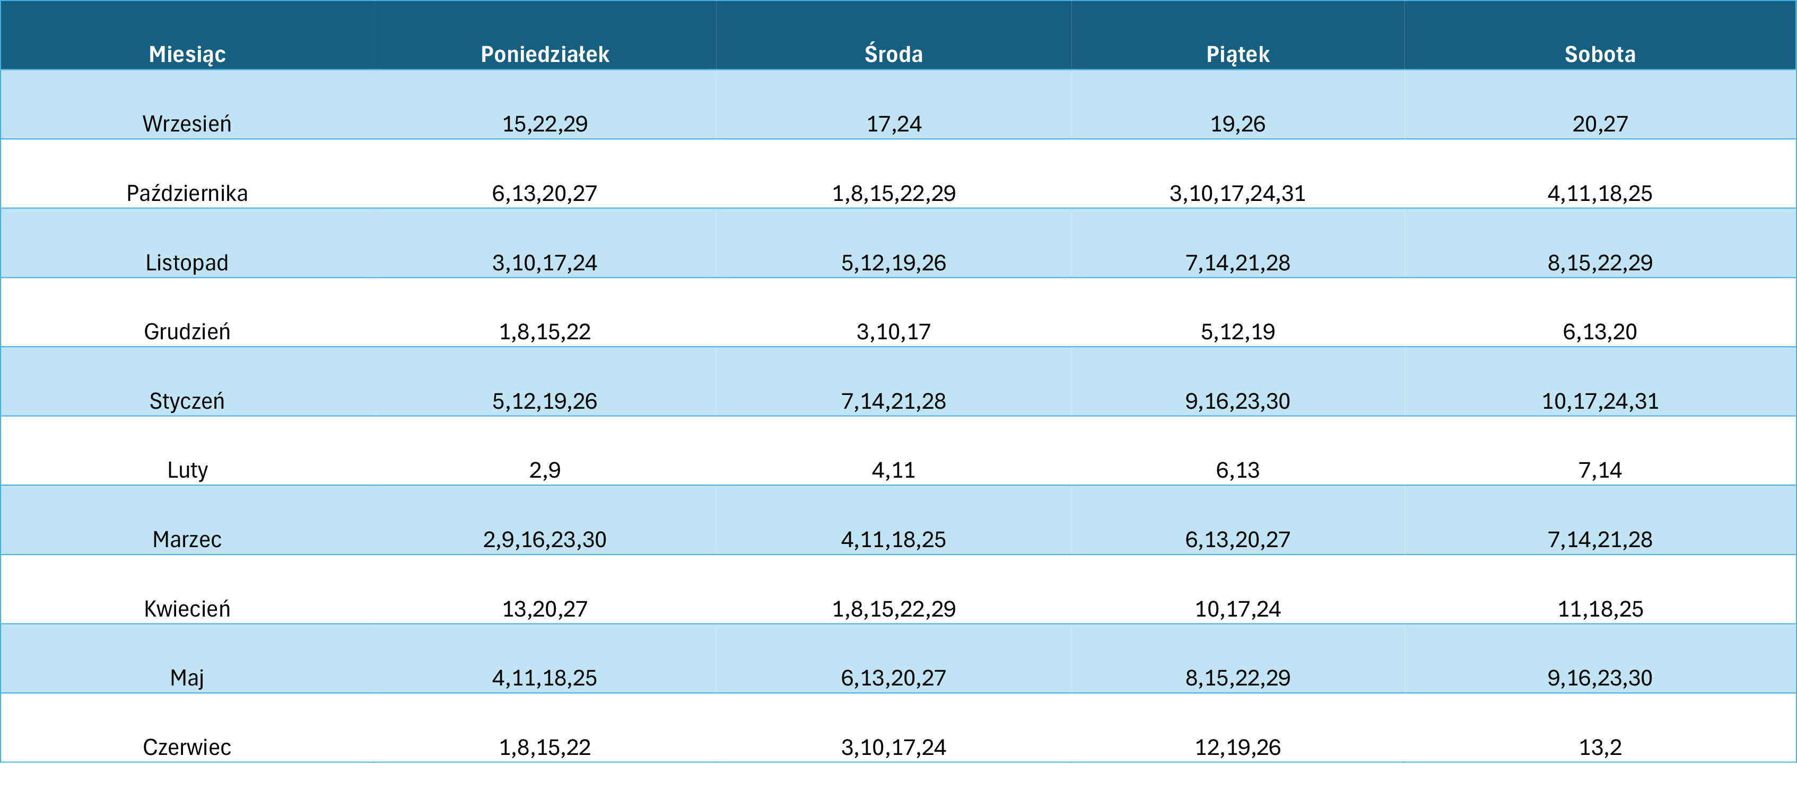1797x800 pixels.
Task: Select the Wrzesień row label
Action: click(187, 124)
